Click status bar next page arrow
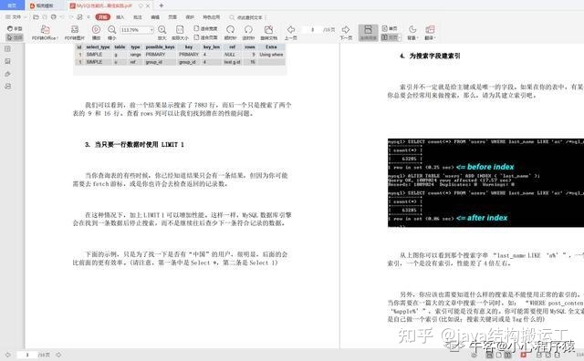 point(58,355)
